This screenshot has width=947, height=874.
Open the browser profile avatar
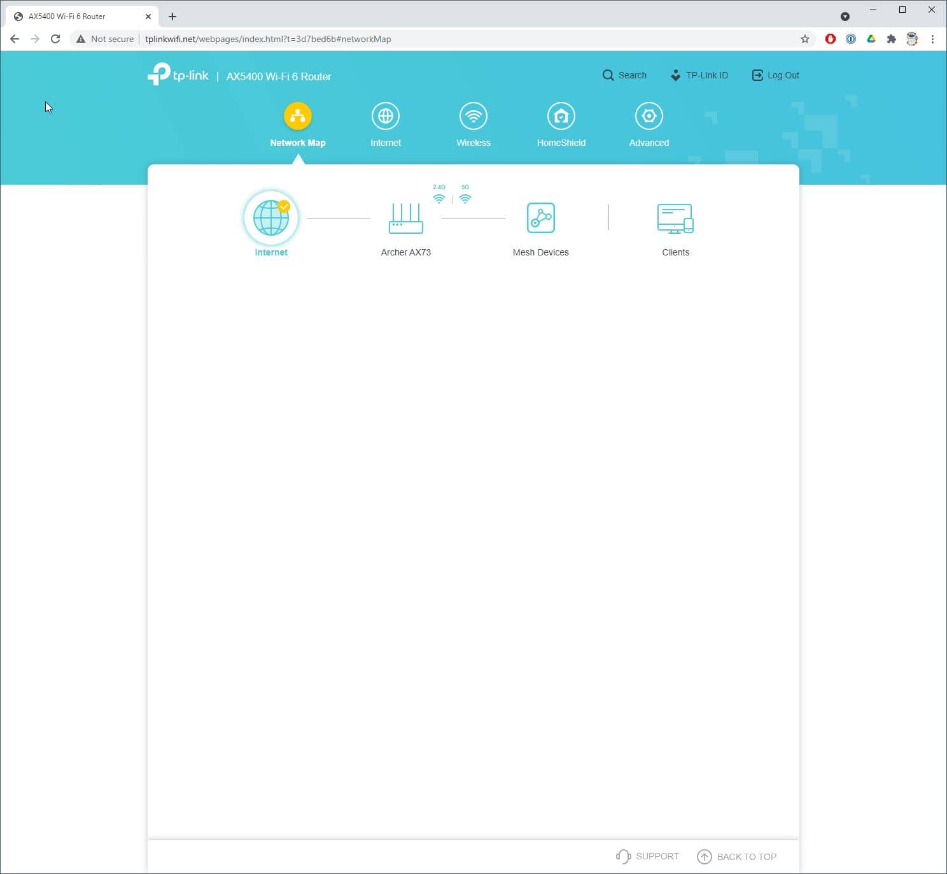click(912, 39)
